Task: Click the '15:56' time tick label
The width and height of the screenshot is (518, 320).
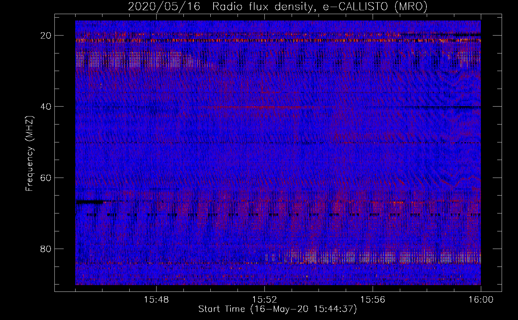Action: 373,300
